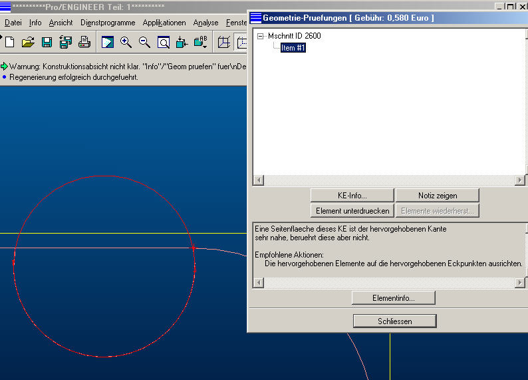Collapse the Mschntt ID 2600 tree node
This screenshot has width=528, height=380.
260,36
